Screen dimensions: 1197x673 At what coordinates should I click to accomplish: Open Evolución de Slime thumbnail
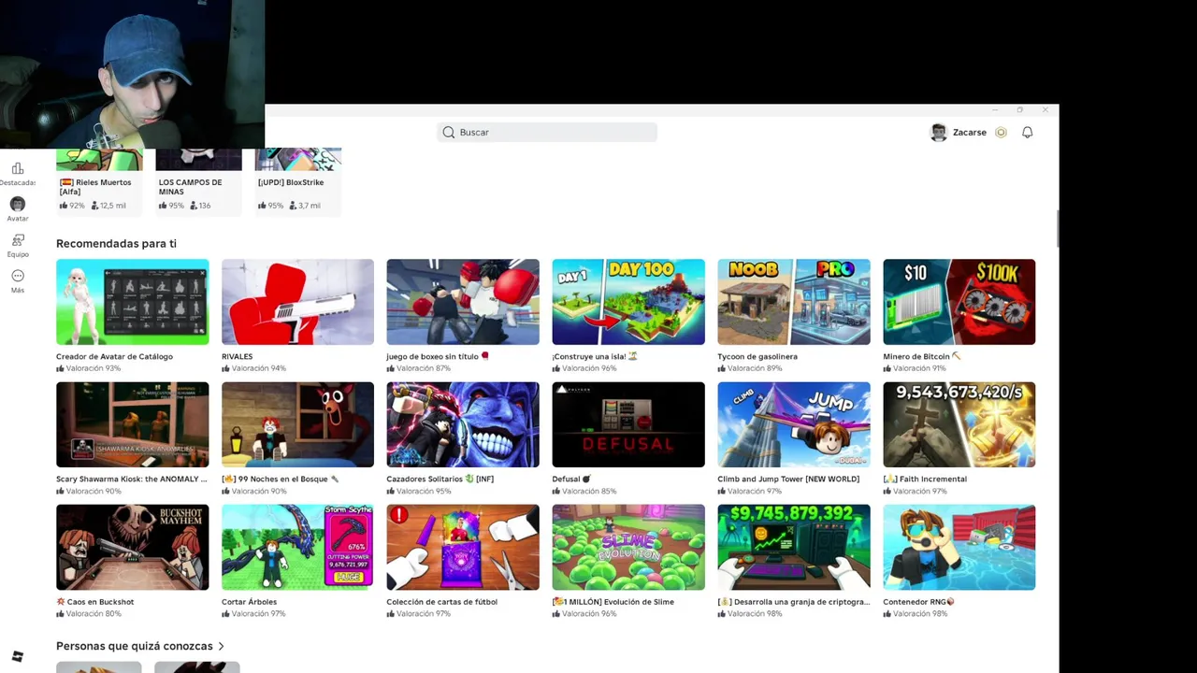(x=628, y=548)
